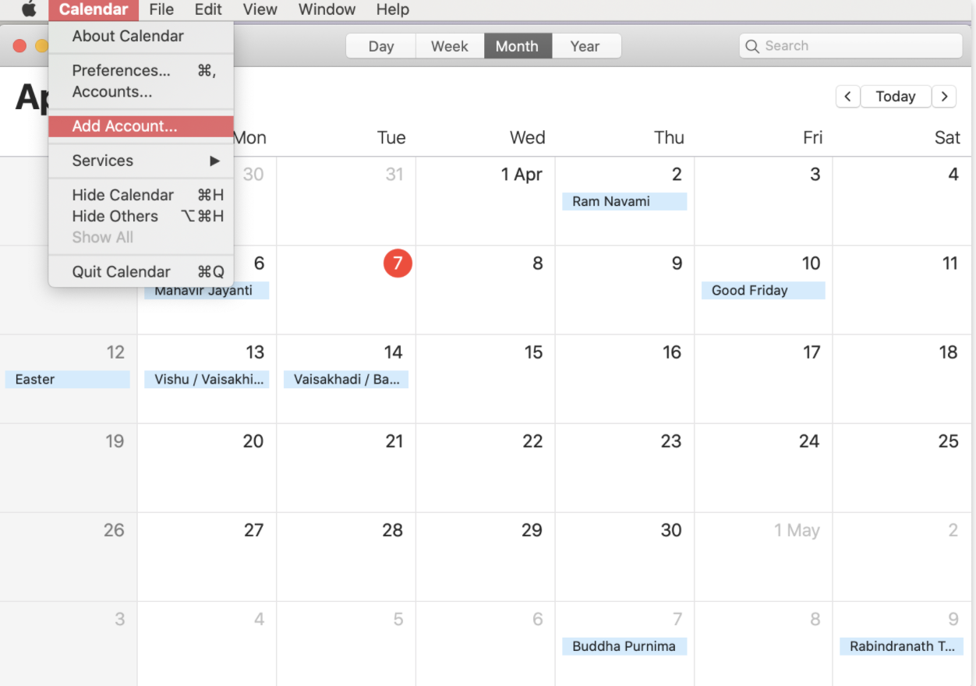Click the Today button
This screenshot has width=976, height=686.
pos(895,96)
